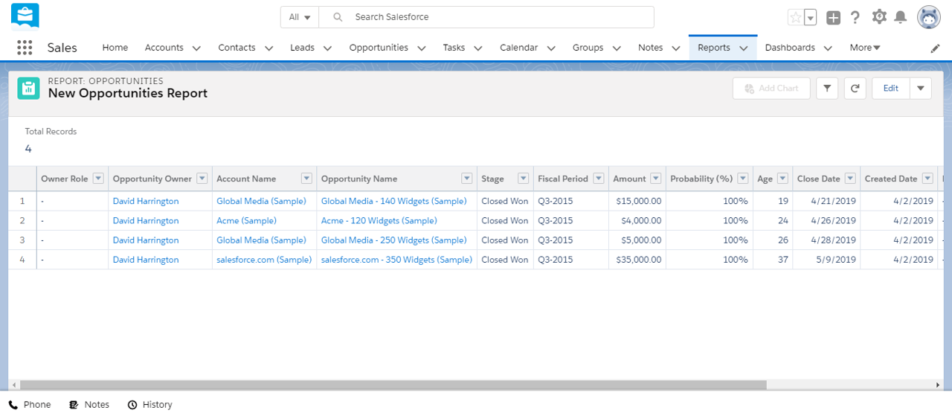Open the user profile avatar
Viewport: 952px width, 413px height.
(929, 16)
